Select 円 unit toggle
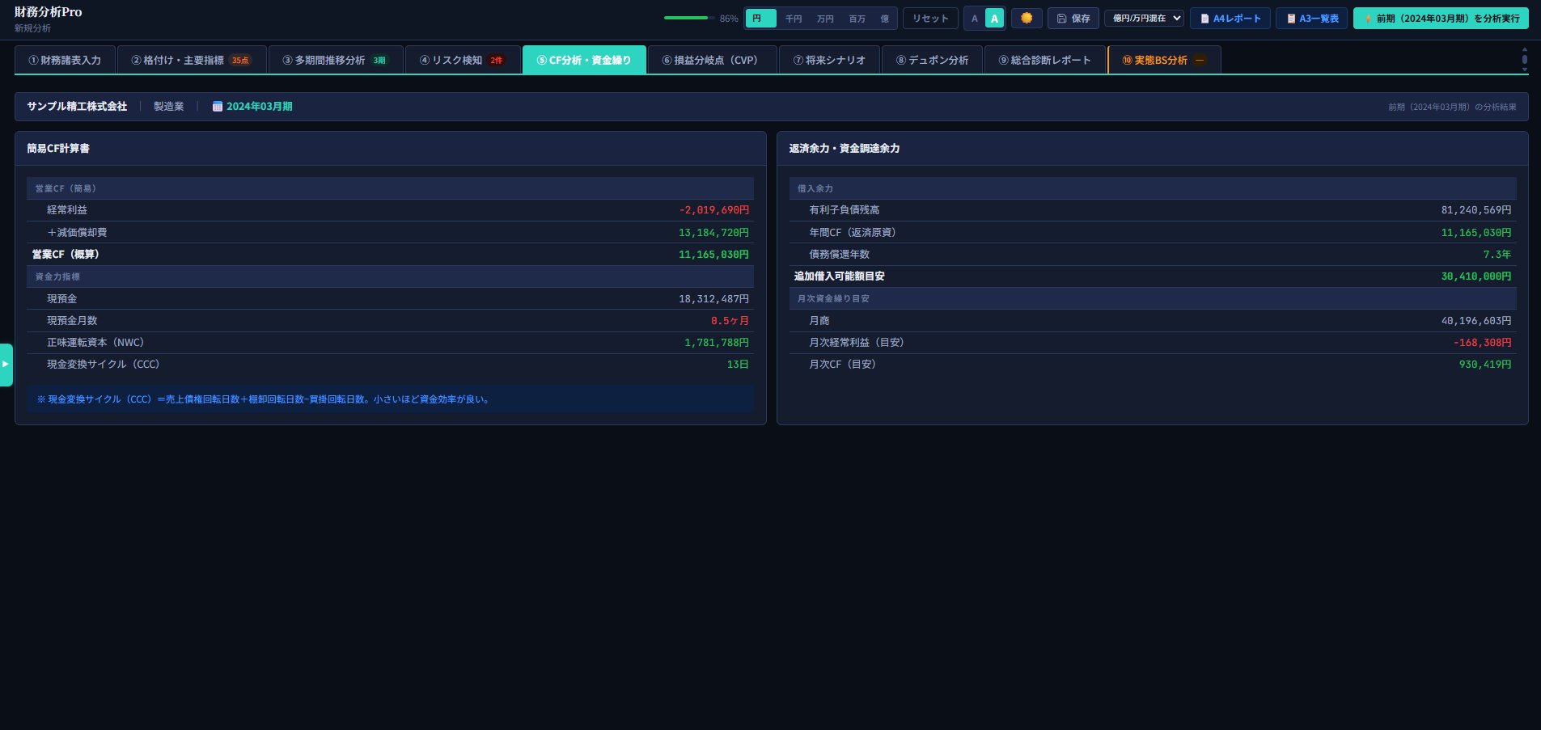The width and height of the screenshot is (1541, 730). [760, 18]
